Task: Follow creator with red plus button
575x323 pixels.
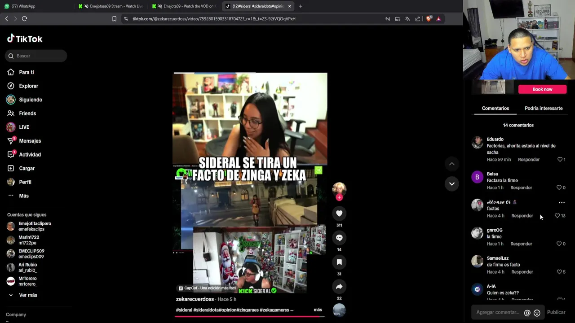Action: pyautogui.click(x=339, y=197)
